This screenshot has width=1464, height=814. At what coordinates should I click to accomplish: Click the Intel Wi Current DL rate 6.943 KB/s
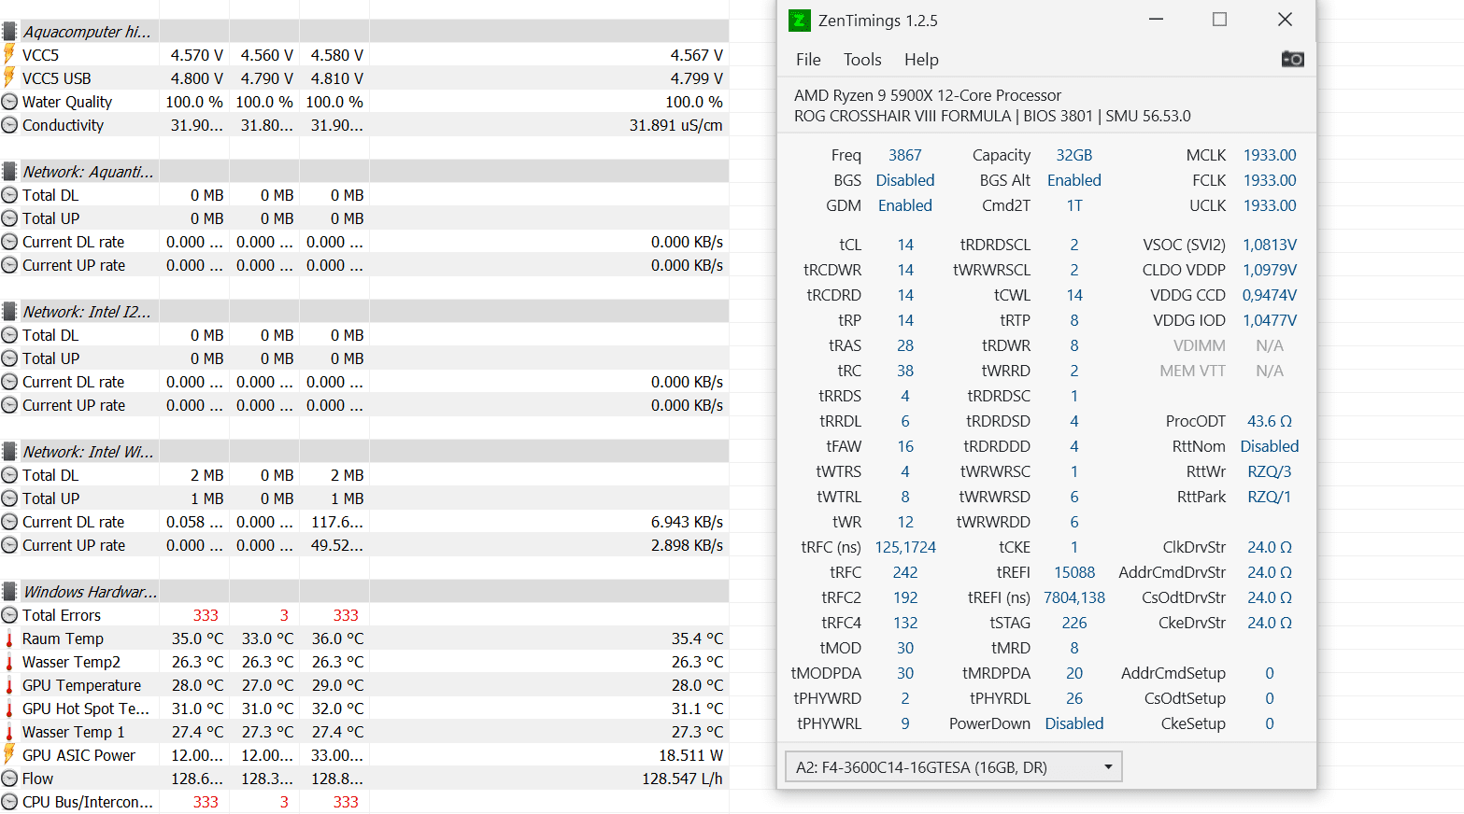(687, 522)
